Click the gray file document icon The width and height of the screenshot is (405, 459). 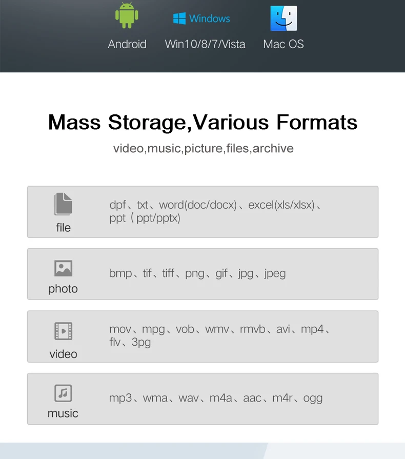click(x=63, y=204)
